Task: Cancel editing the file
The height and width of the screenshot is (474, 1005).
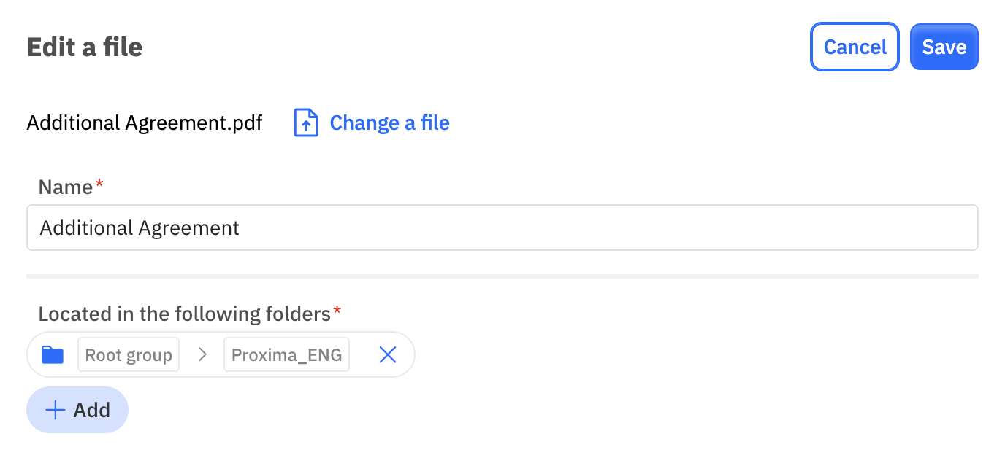Action: click(x=855, y=47)
